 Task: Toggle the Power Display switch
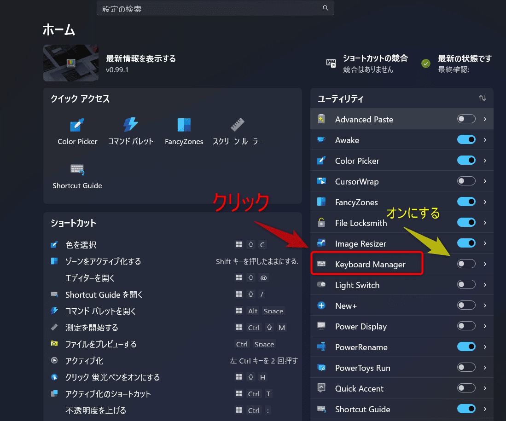click(x=466, y=325)
